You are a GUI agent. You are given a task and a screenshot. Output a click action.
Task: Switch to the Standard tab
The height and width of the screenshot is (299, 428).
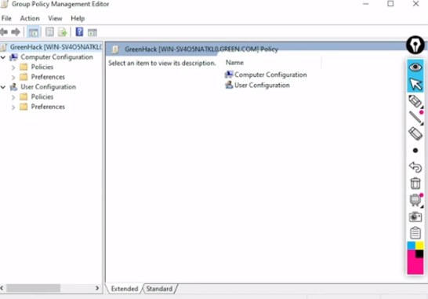click(x=159, y=289)
